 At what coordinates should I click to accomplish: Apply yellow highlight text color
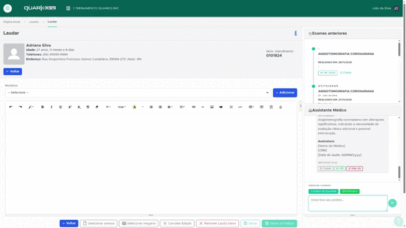(134, 107)
